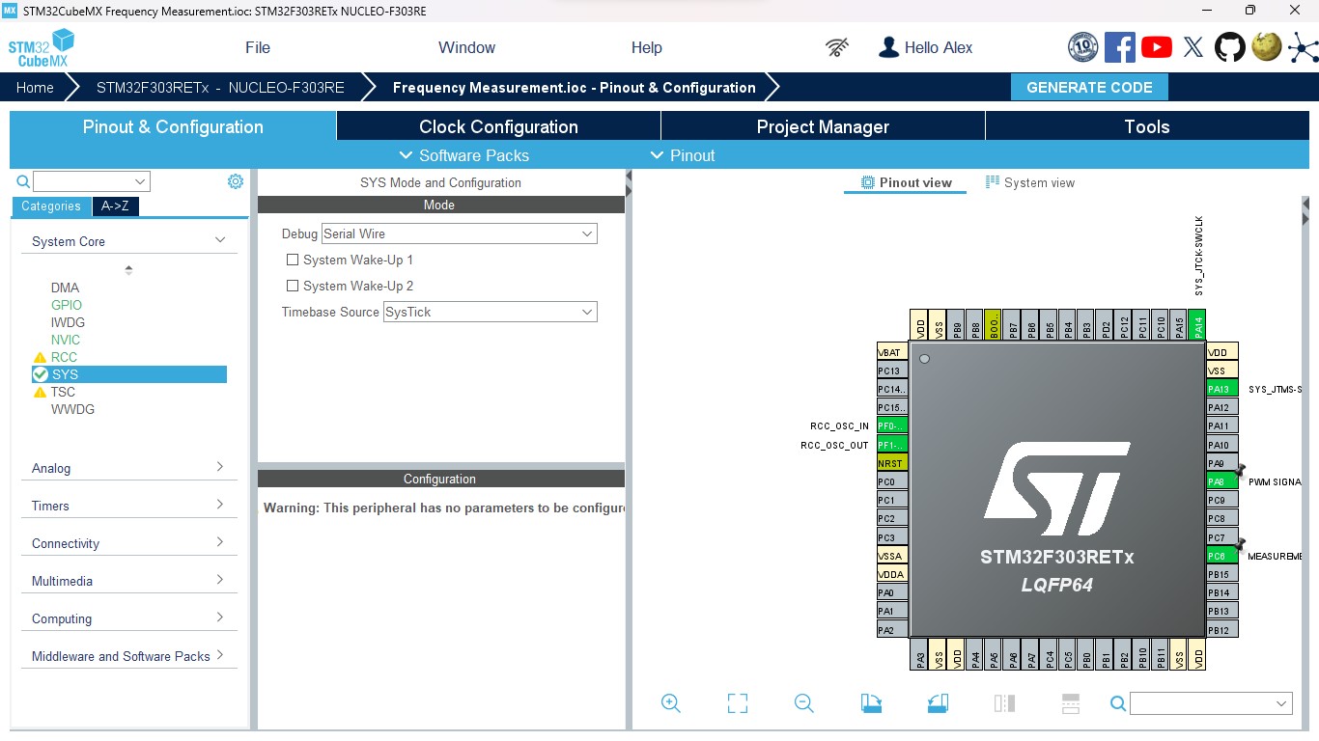The height and width of the screenshot is (741, 1319).
Task: Click the horizontal split view icon
Action: [x=1070, y=703]
